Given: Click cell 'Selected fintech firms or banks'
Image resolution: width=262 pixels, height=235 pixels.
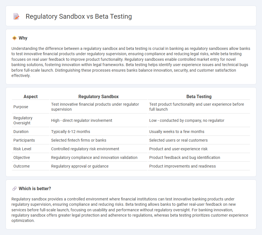Looking at the screenshot, I should tap(98, 140).
